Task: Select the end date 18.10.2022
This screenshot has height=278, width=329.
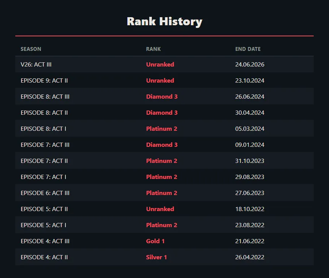Action: (x=250, y=209)
